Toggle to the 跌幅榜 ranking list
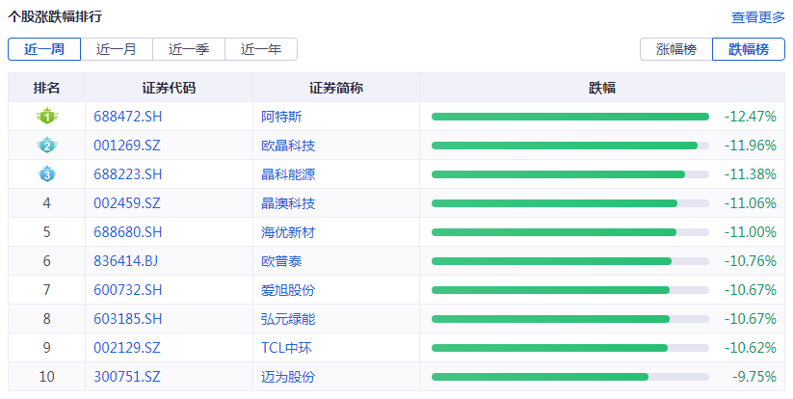The height and width of the screenshot is (399, 793). pos(749,49)
